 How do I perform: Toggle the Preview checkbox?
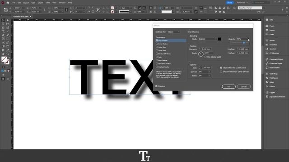(157, 86)
